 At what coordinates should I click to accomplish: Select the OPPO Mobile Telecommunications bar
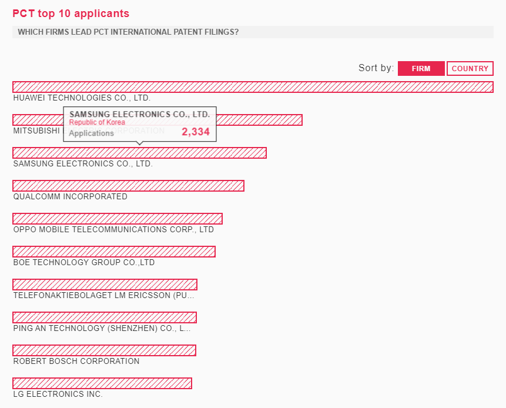coord(118,219)
